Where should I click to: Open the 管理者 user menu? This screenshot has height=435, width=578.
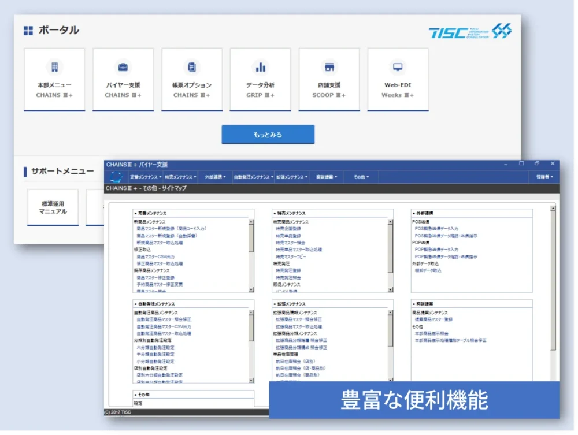tap(544, 177)
